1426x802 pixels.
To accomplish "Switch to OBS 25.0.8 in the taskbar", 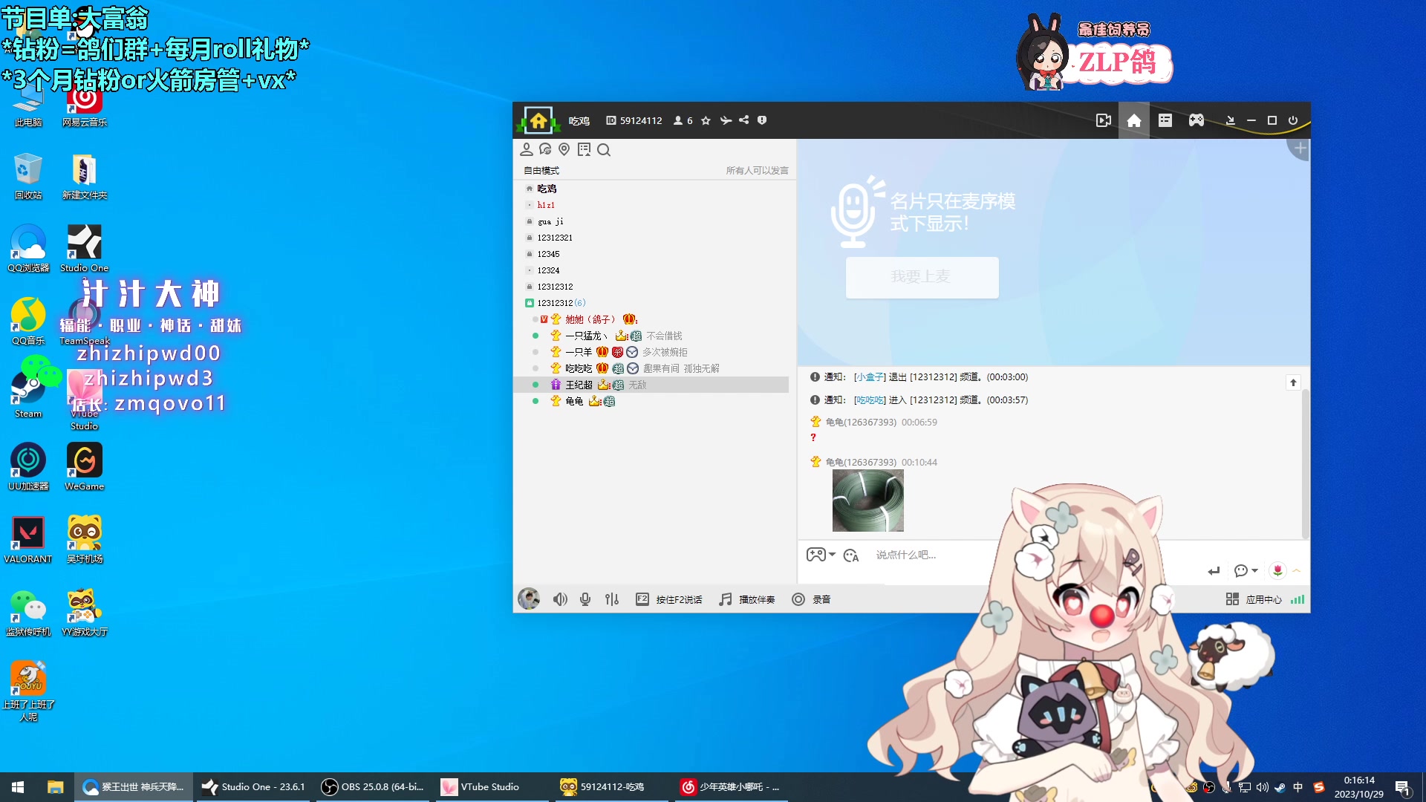I will coord(373,787).
